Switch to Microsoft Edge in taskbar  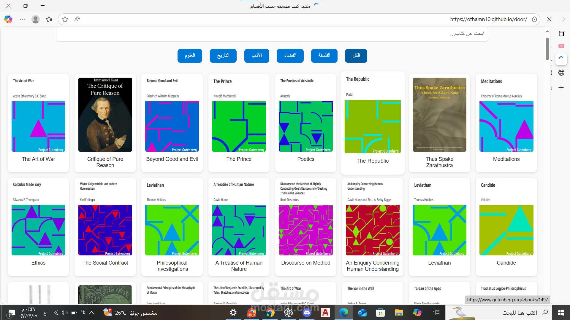click(343, 313)
